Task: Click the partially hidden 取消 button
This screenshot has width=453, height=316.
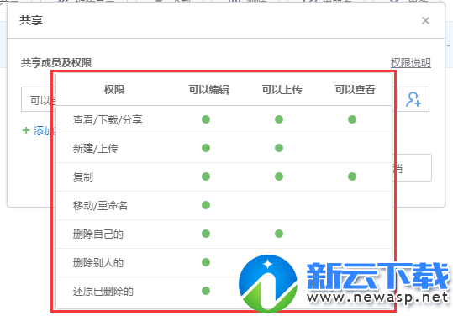Action: click(x=413, y=167)
